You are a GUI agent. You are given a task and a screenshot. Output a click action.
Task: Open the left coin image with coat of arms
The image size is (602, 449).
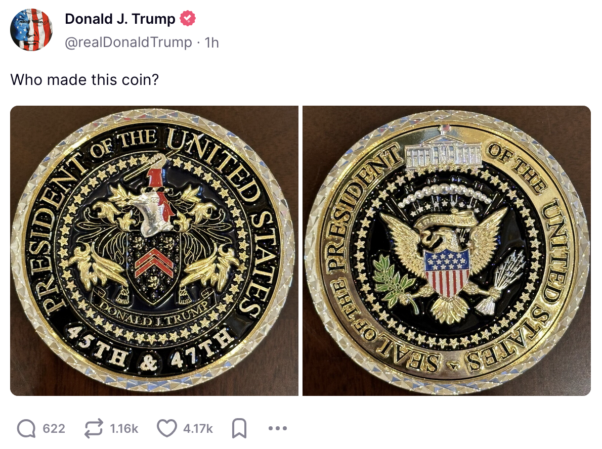point(154,251)
